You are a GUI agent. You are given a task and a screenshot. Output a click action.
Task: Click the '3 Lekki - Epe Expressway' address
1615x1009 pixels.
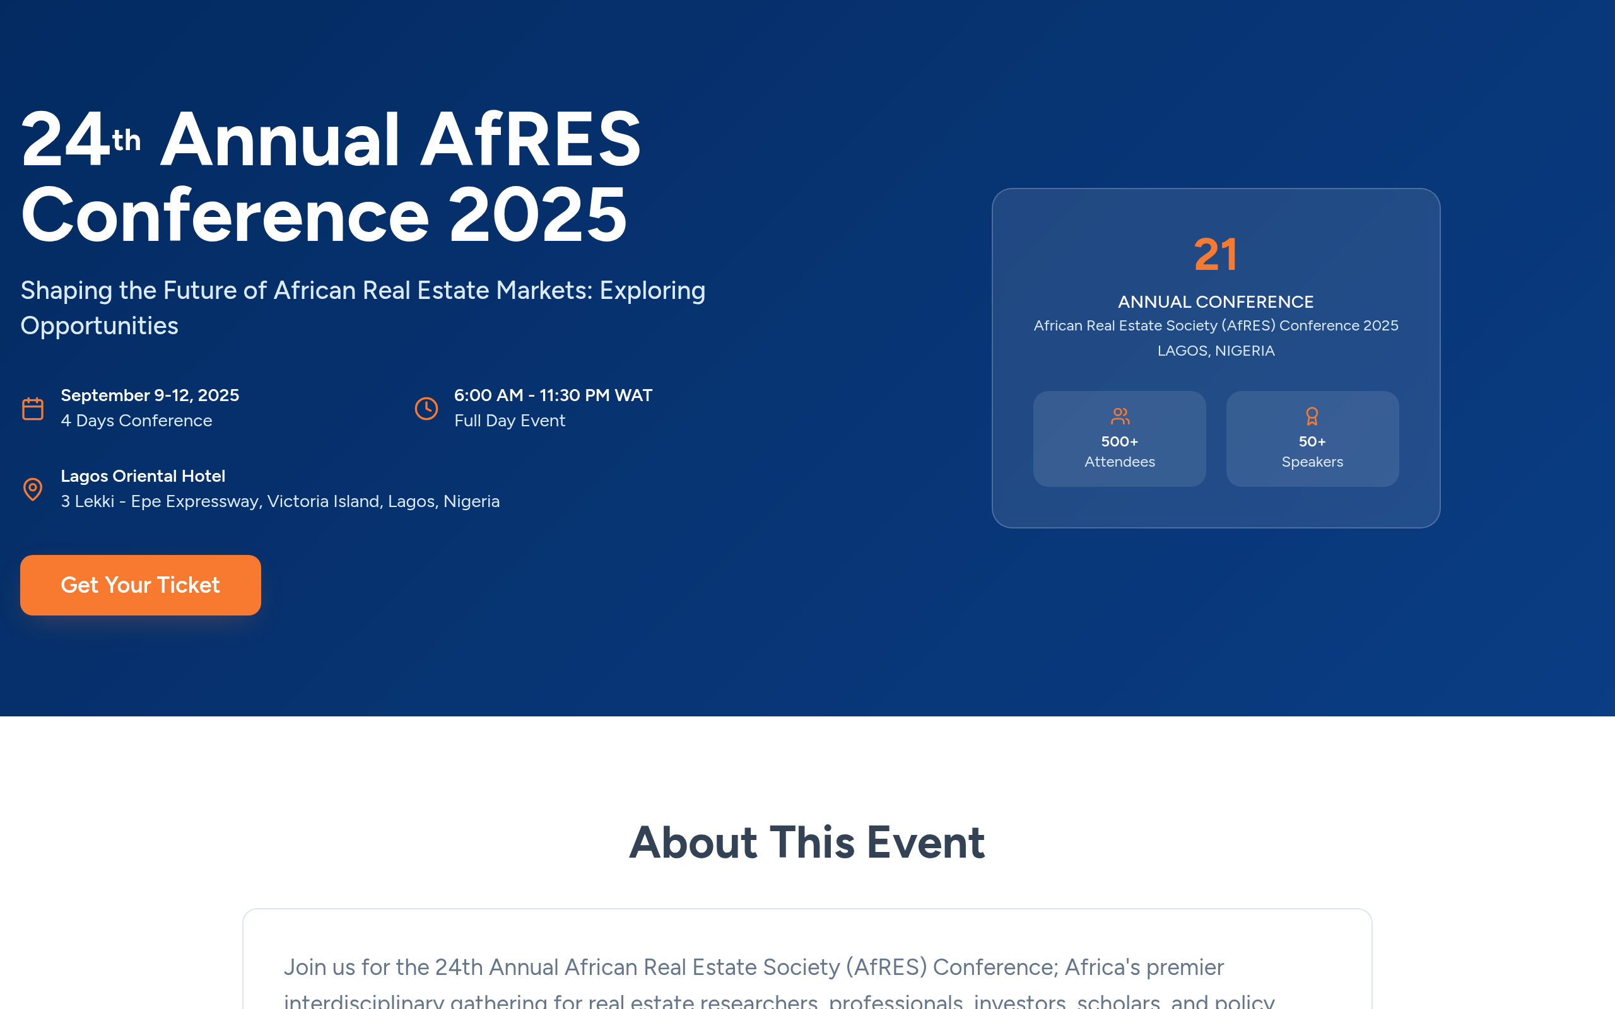280,501
